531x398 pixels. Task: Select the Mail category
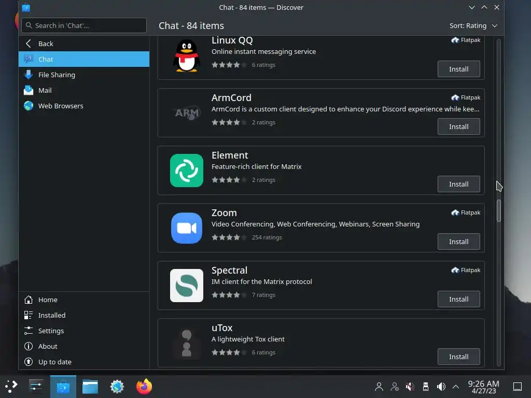pos(84,90)
